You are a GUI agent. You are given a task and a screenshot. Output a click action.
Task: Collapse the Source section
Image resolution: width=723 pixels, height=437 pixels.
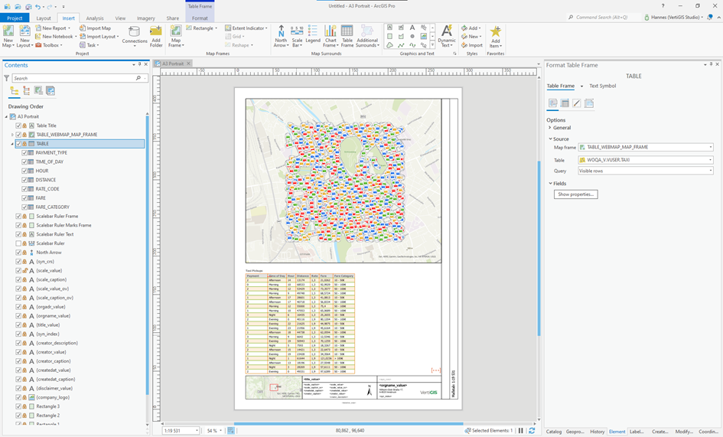(550, 139)
